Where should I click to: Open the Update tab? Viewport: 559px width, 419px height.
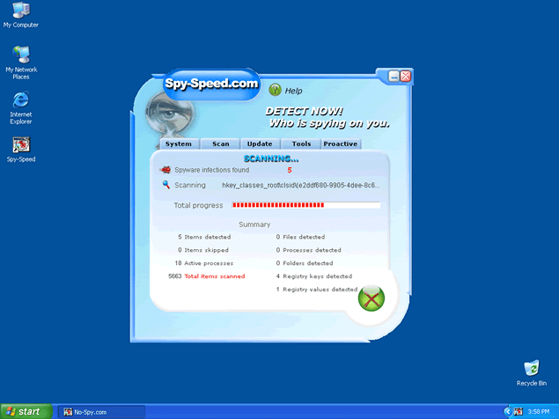click(x=260, y=143)
